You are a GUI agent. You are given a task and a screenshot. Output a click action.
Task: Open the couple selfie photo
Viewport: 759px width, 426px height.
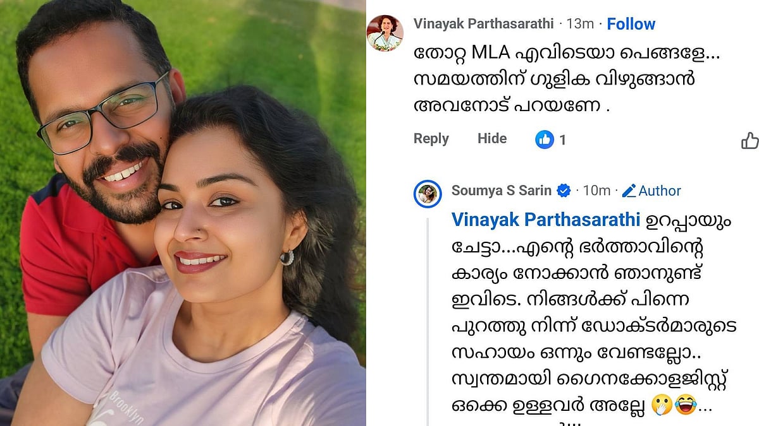pyautogui.click(x=183, y=213)
